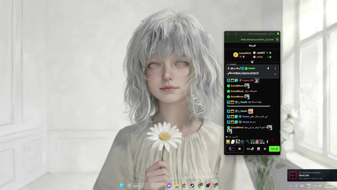Screen dimensions: 337x190
Task: Insert the yellow blob emote
Action: [228, 142]
